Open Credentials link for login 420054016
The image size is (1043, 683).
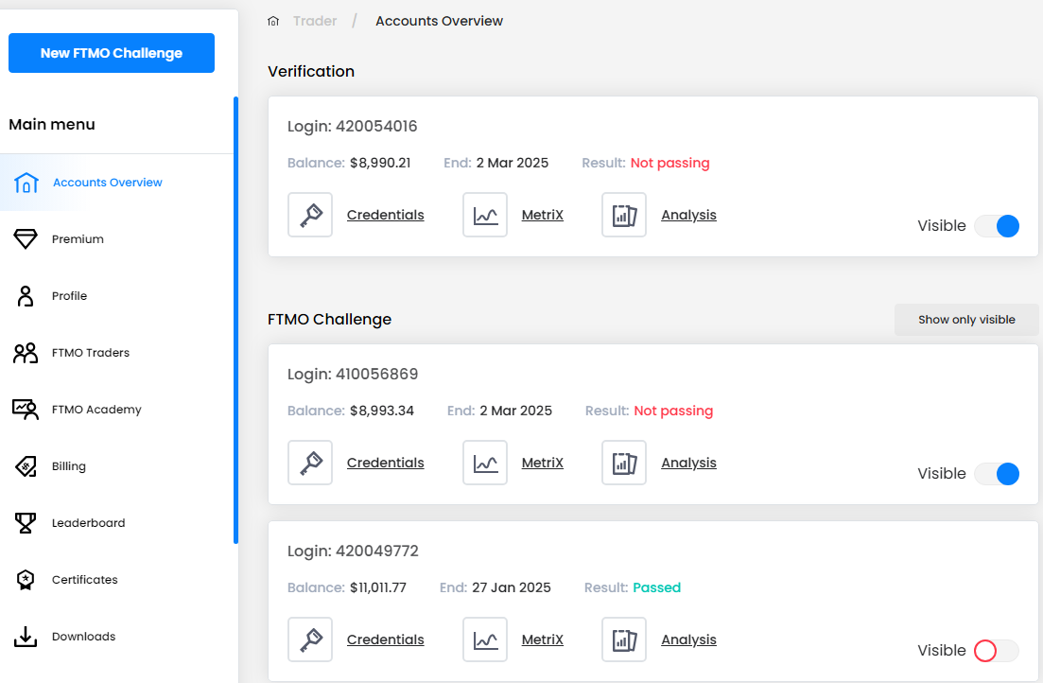coord(385,215)
